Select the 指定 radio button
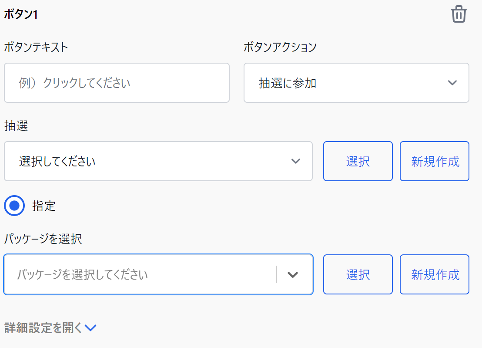The width and height of the screenshot is (482, 348). [x=14, y=206]
